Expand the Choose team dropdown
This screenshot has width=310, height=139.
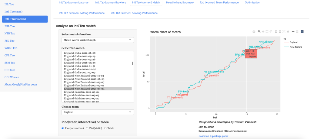click(x=98, y=112)
